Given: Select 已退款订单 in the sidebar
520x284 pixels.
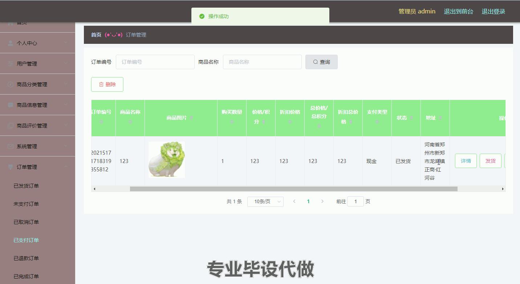Looking at the screenshot, I should pos(26,258).
